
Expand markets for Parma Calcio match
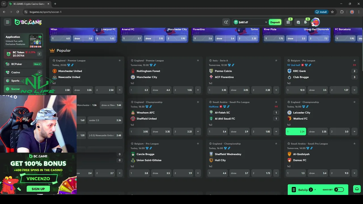(x=276, y=90)
